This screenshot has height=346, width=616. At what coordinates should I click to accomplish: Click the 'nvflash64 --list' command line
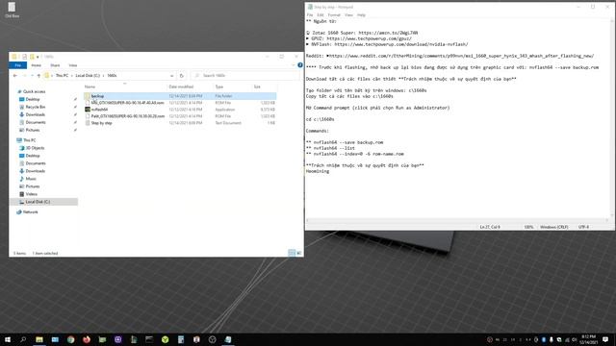[334, 148]
